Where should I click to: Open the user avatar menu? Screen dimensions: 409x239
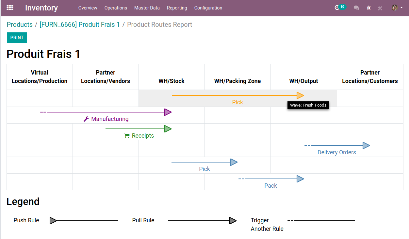pyautogui.click(x=397, y=8)
